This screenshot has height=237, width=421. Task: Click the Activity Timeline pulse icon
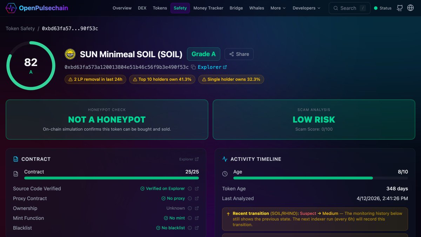click(x=225, y=159)
